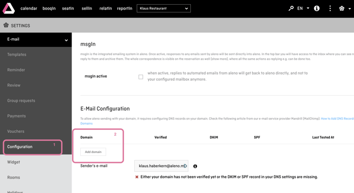The height and width of the screenshot is (193, 354).
Task: Open the reportIn menu
Action: click(x=125, y=8)
